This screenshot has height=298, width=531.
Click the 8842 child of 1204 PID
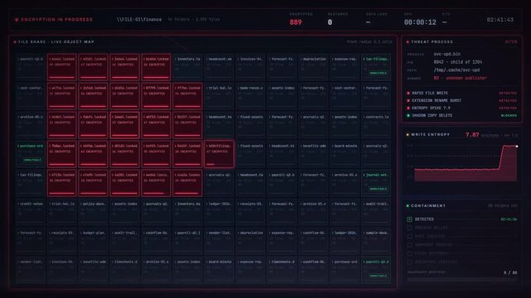[x=458, y=62]
